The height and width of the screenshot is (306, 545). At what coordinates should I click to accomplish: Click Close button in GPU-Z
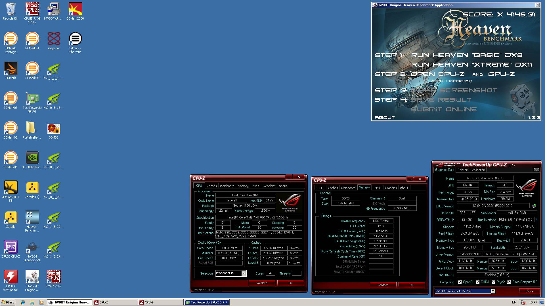point(529,291)
